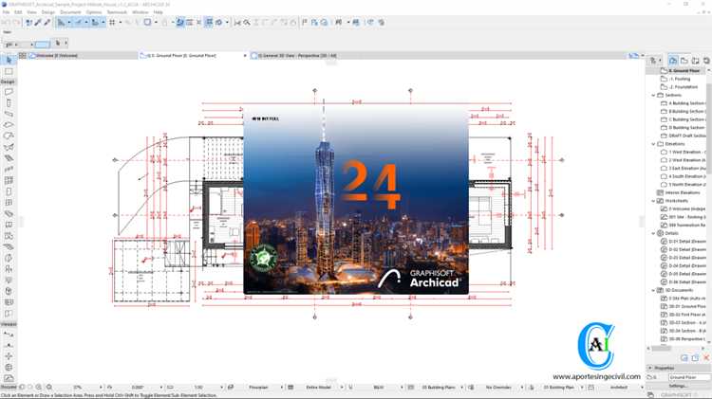Click the Settings... button in Navigator
This screenshot has height=399, width=712.
point(678,386)
